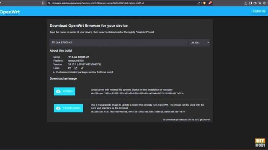Click the device model search field
Viewport: 268px width, 150px height.
[x=119, y=42]
